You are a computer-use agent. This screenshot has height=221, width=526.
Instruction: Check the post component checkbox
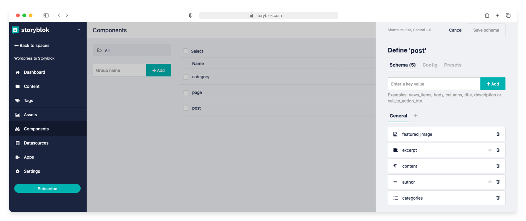tap(186, 108)
